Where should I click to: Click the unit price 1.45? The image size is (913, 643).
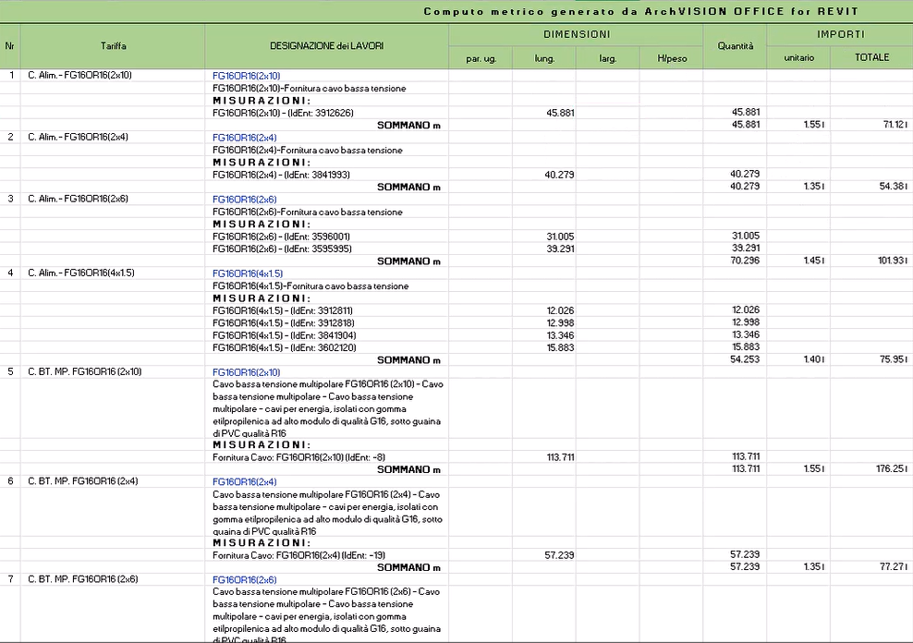[x=813, y=261]
